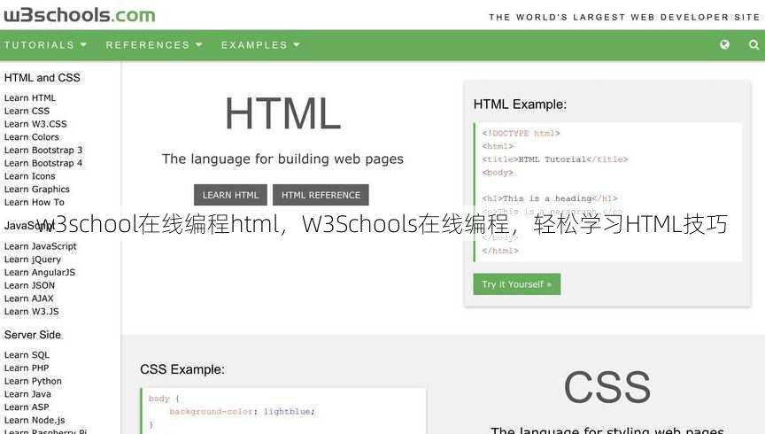Open Learn How To link
The image size is (765, 434).
(35, 202)
